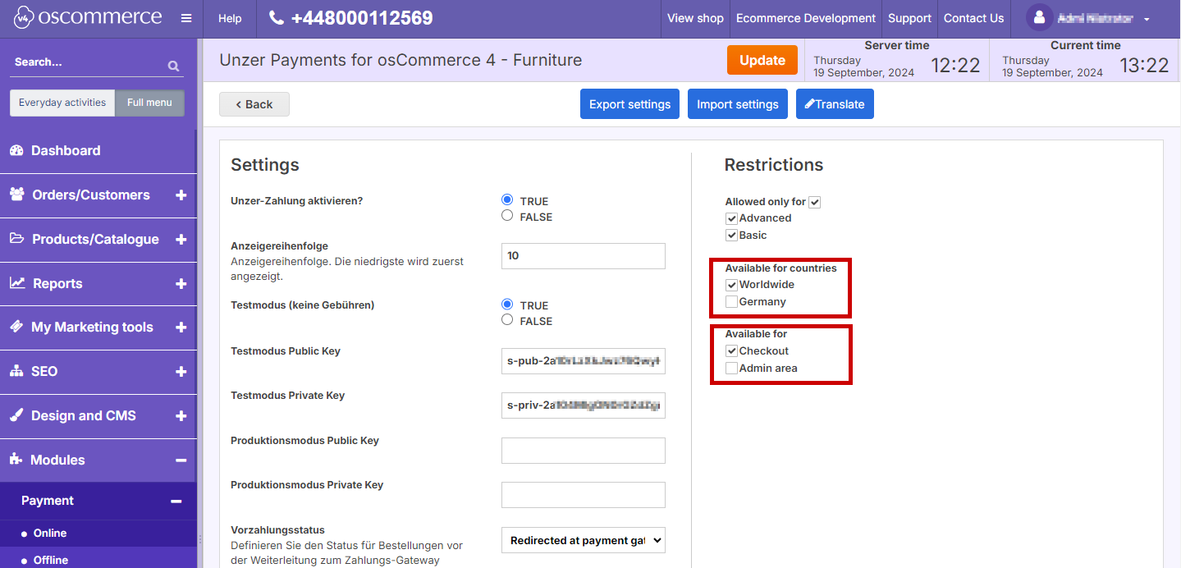Uncheck the Checkout checkbox
1181x568 pixels.
point(731,351)
